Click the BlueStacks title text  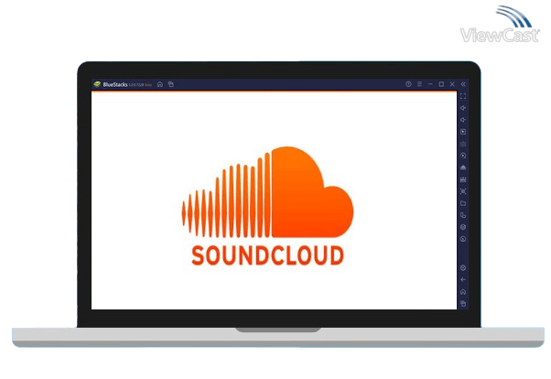click(x=115, y=84)
